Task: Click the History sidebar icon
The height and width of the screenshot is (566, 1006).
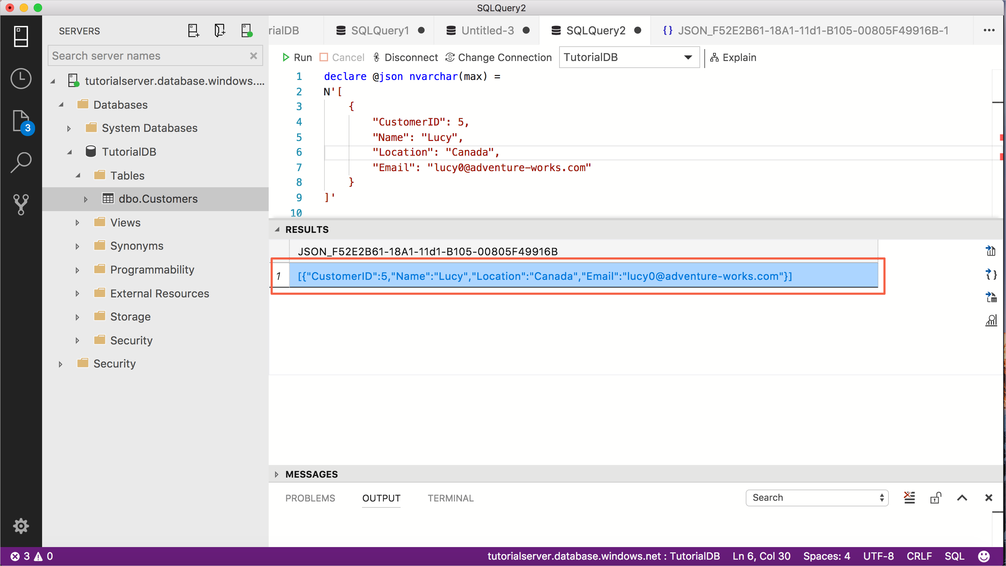Action: (x=20, y=78)
